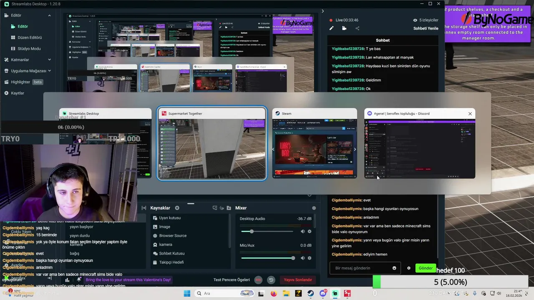The image size is (534, 300).
Task: Open Discord from taskbar
Action: point(323,293)
